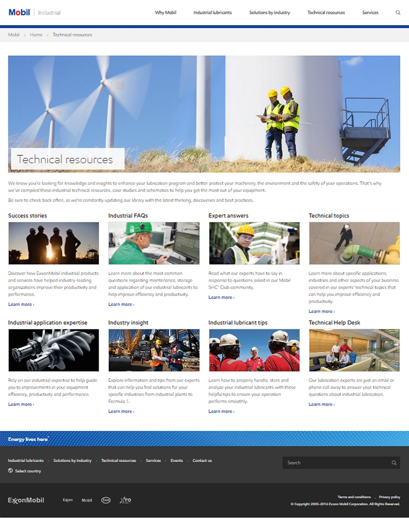
Task: Click the XTO Energy logo in footer
Action: click(x=125, y=500)
